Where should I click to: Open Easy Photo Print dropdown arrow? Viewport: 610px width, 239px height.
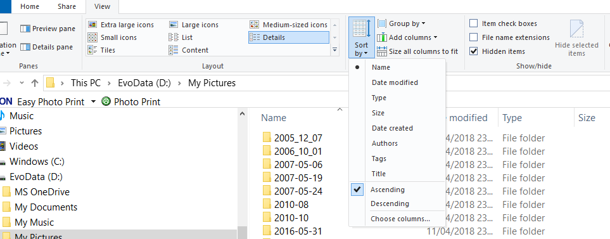pyautogui.click(x=93, y=102)
